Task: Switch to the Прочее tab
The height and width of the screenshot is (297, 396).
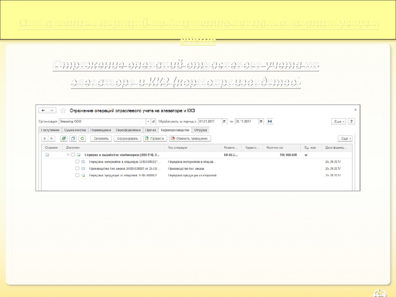Action: coord(151,130)
